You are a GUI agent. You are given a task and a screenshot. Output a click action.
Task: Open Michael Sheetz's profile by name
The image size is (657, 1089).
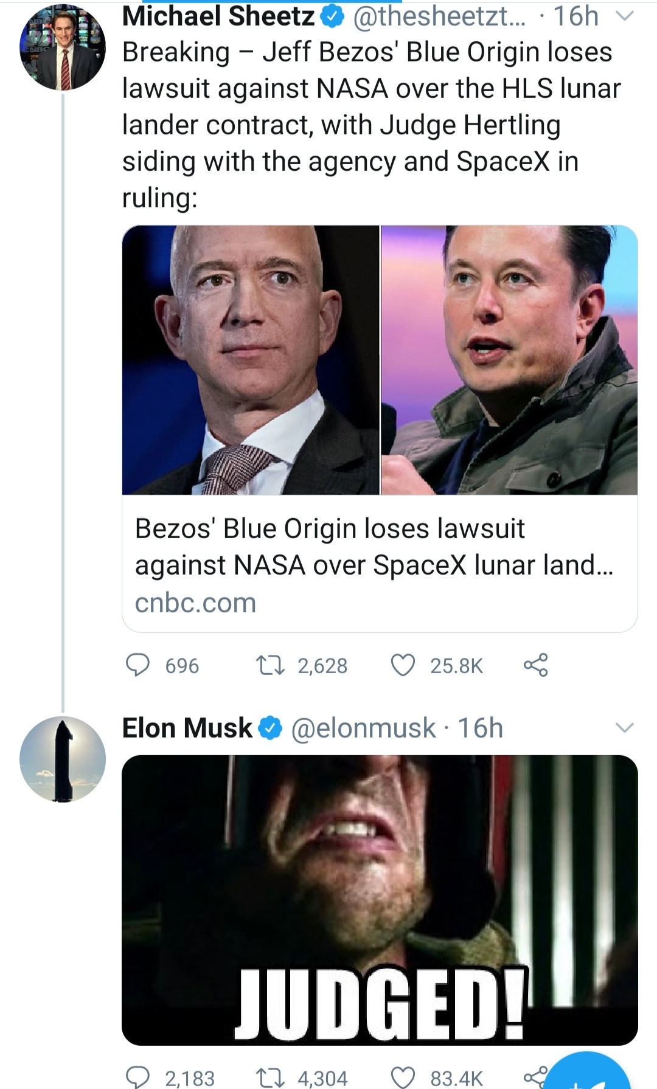[x=218, y=16]
